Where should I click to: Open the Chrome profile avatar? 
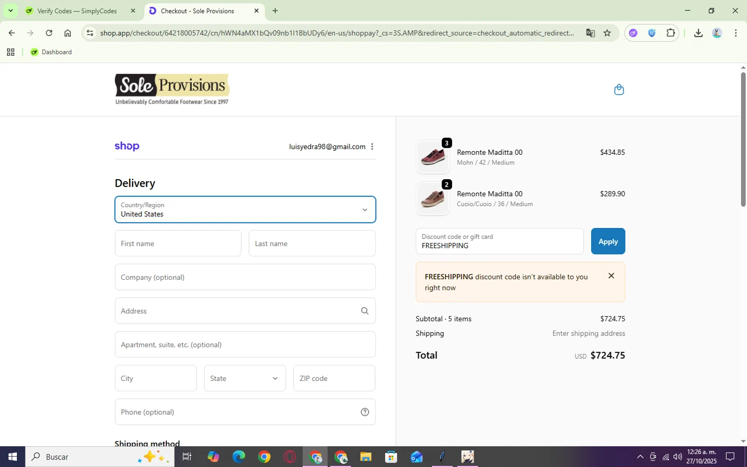[717, 33]
